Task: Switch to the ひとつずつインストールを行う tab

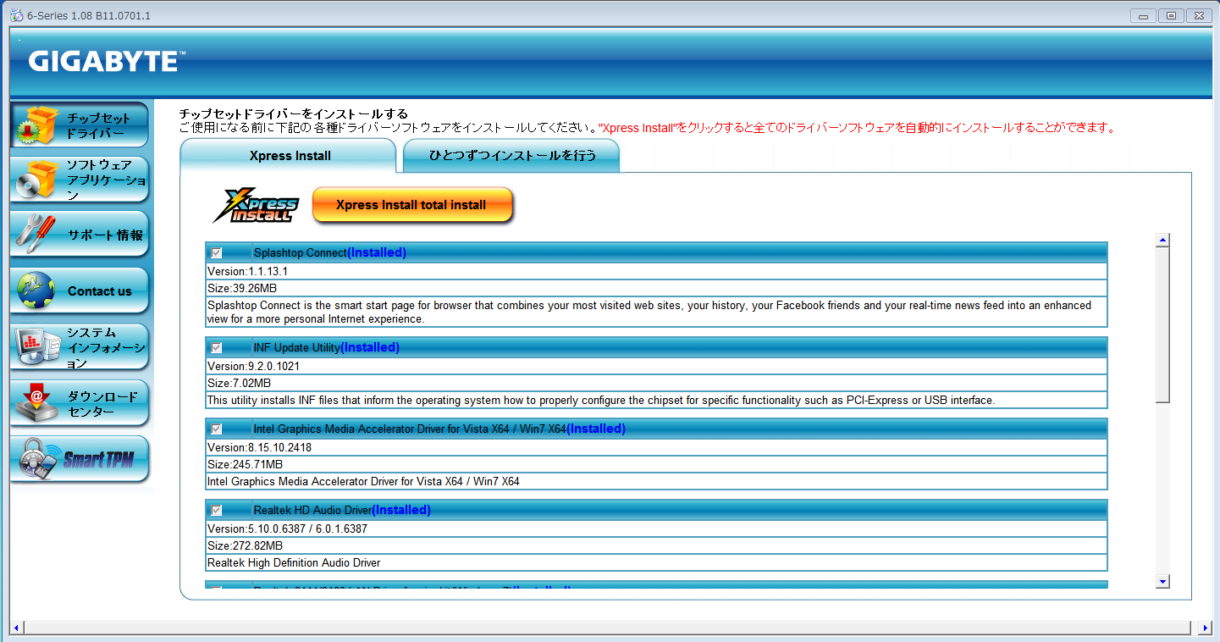Action: coord(511,156)
